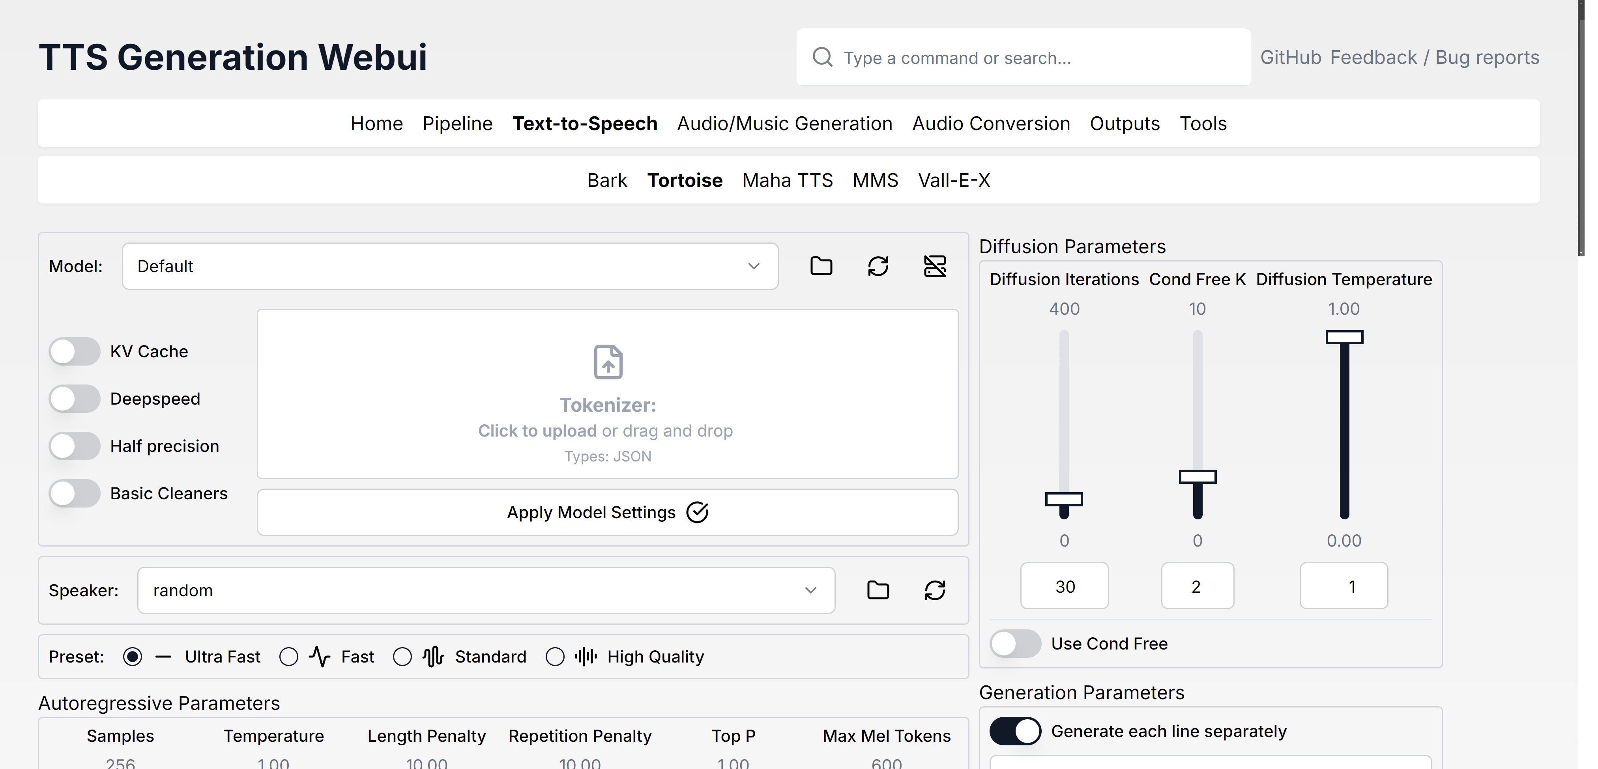
Task: Click the Tokenizer file upload icon
Action: tap(608, 362)
